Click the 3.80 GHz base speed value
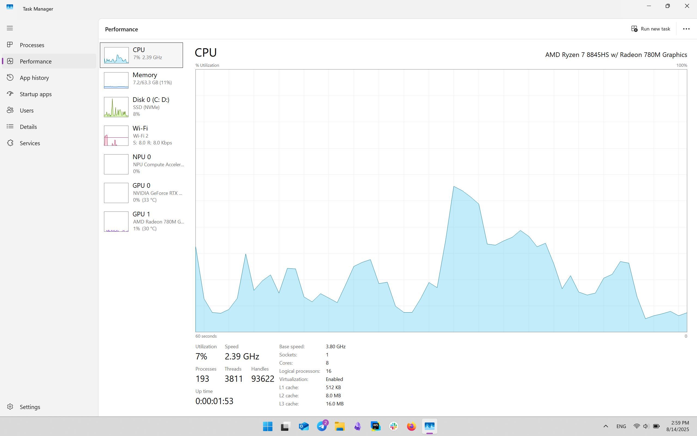The width and height of the screenshot is (697, 436). click(x=335, y=347)
